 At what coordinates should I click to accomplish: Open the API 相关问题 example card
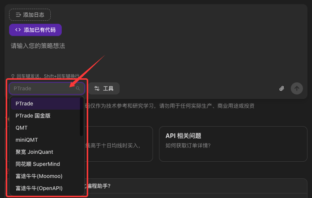pos(233,144)
